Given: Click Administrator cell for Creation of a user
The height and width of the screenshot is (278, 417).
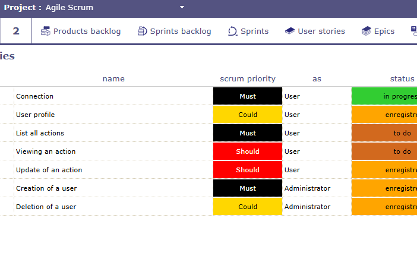Looking at the screenshot, I should coord(307,188).
